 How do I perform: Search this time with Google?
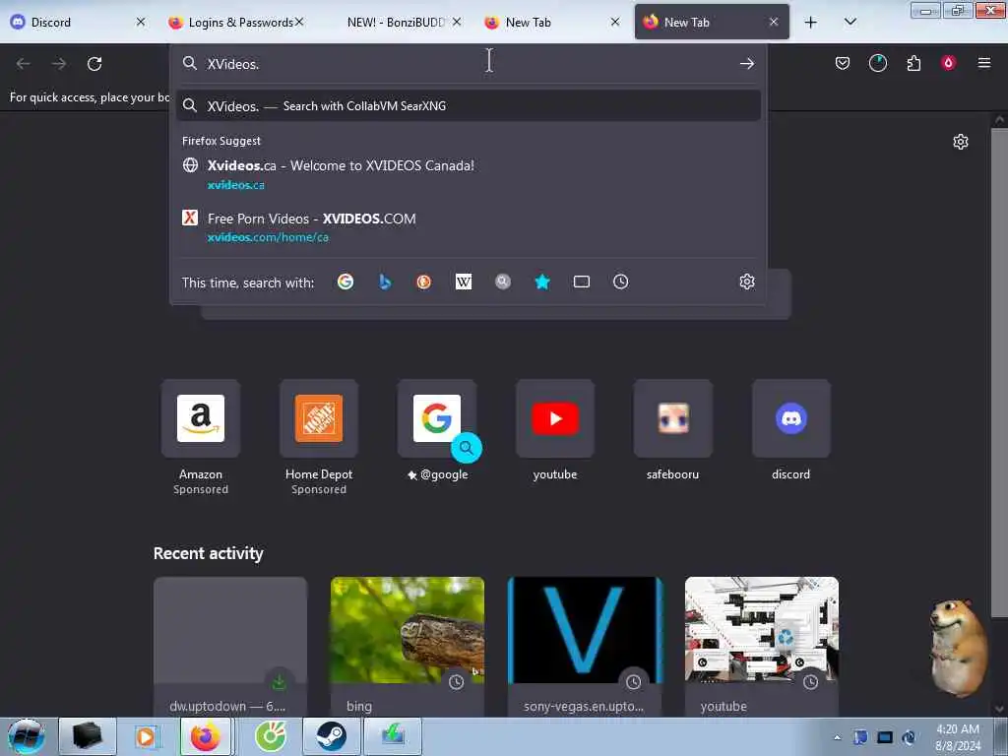346,282
